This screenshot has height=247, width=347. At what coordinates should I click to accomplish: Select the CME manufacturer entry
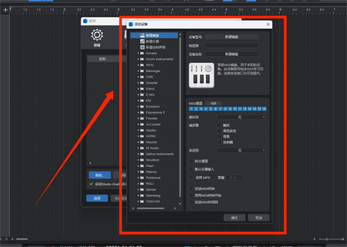(x=149, y=77)
